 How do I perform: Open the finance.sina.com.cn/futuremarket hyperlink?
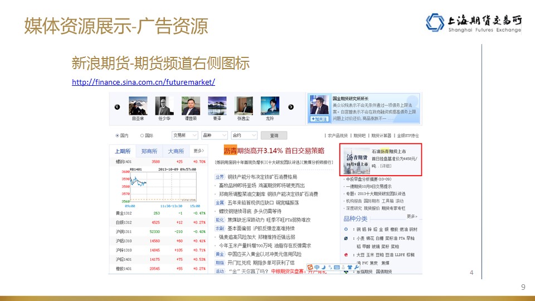coord(143,82)
